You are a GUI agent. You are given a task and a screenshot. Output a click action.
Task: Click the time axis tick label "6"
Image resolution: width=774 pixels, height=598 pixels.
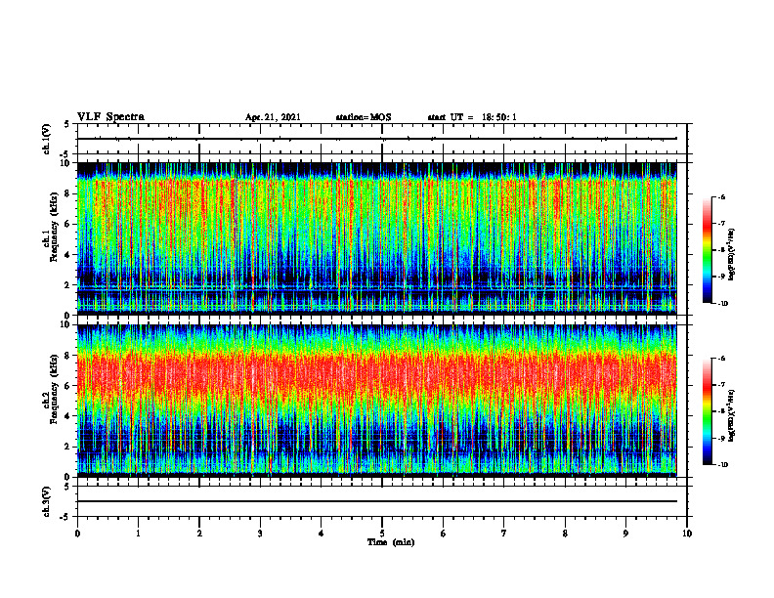(444, 534)
